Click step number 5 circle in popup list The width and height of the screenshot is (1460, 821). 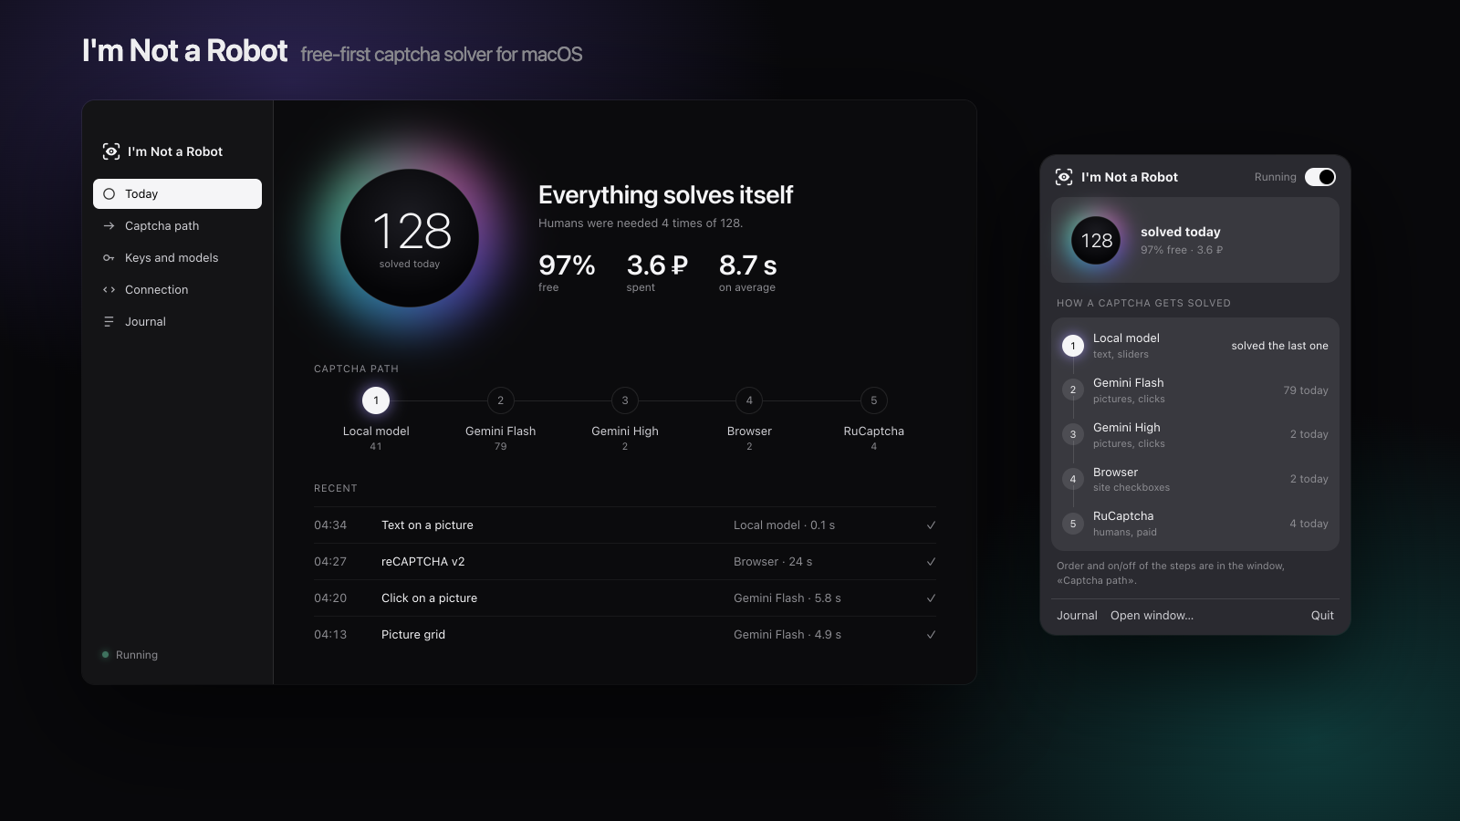pos(1073,524)
